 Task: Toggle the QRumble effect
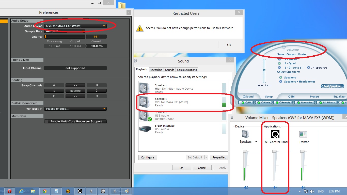[283, 103]
